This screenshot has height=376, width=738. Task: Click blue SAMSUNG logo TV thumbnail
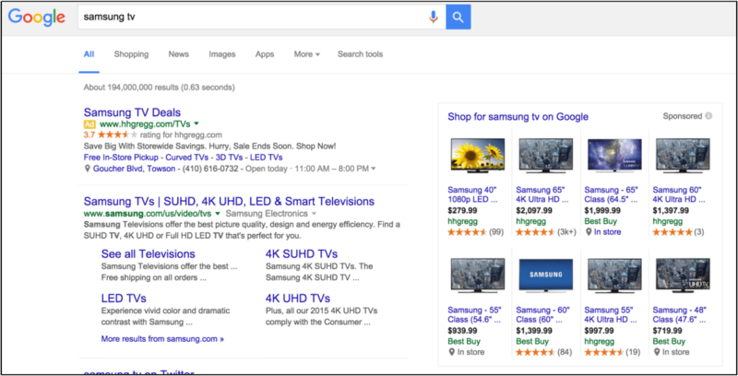546,276
